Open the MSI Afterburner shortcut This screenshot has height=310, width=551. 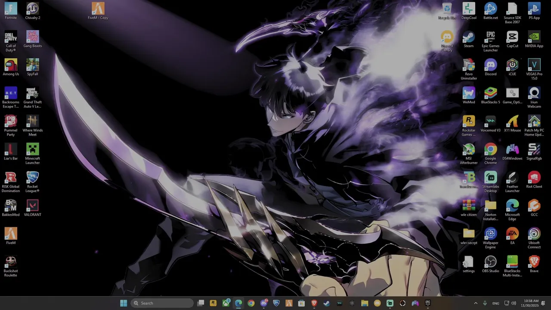click(x=469, y=154)
